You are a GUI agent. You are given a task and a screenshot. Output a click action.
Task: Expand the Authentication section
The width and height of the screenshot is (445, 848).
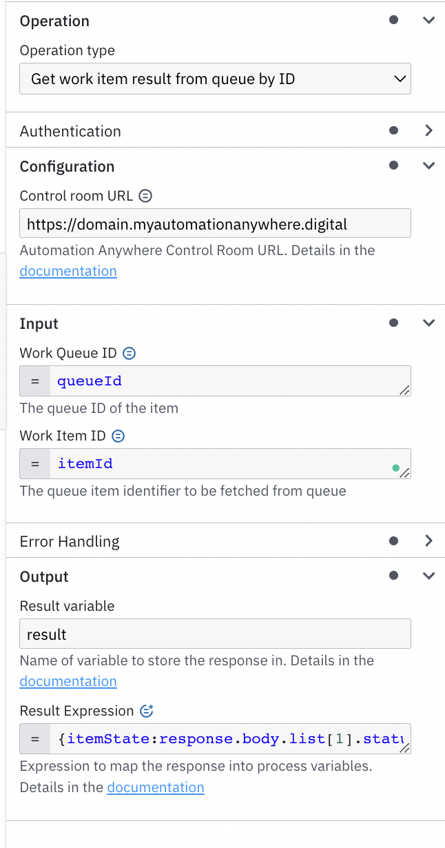tap(428, 130)
